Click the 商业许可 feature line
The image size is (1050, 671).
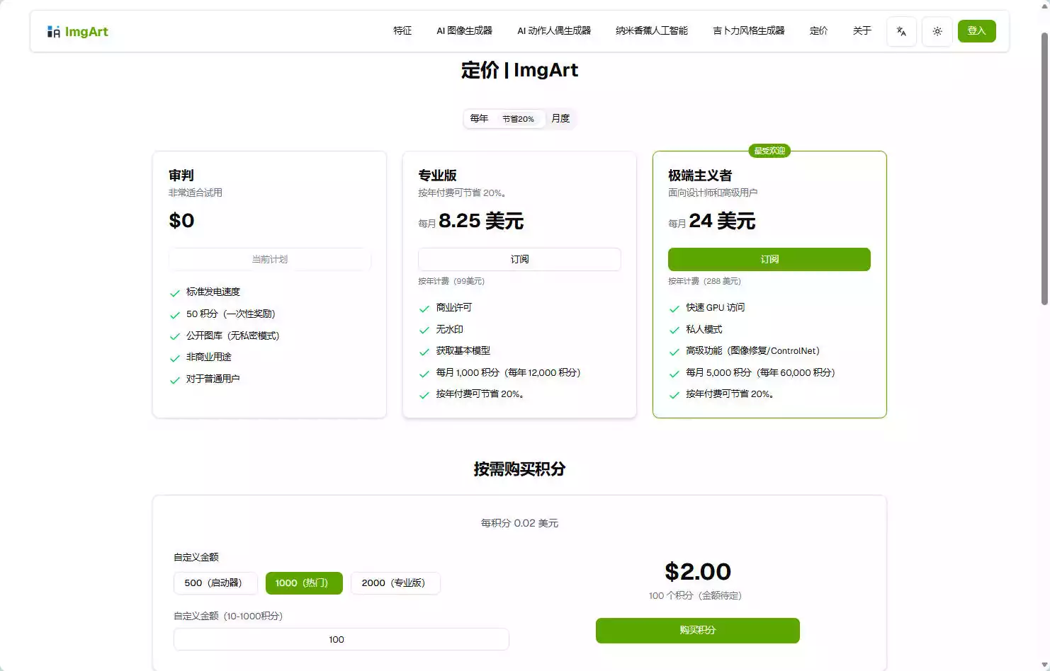click(x=454, y=307)
